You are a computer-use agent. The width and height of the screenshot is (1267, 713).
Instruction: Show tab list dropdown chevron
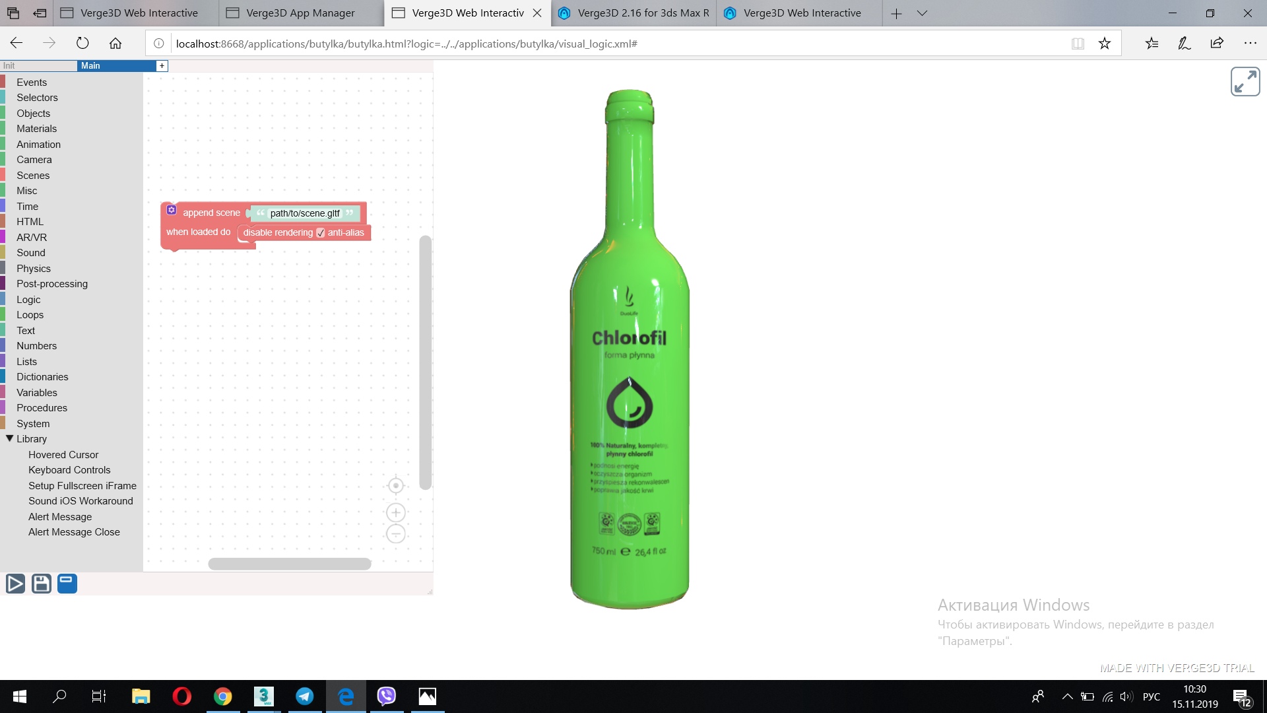pos(923,13)
